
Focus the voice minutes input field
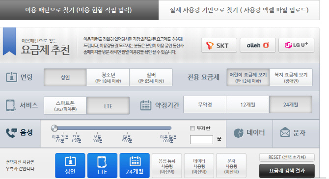pyautogui.click(x=201, y=140)
